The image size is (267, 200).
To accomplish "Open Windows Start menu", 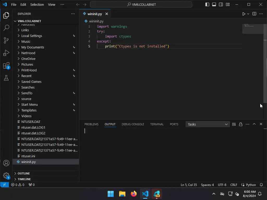I will click(x=111, y=194).
